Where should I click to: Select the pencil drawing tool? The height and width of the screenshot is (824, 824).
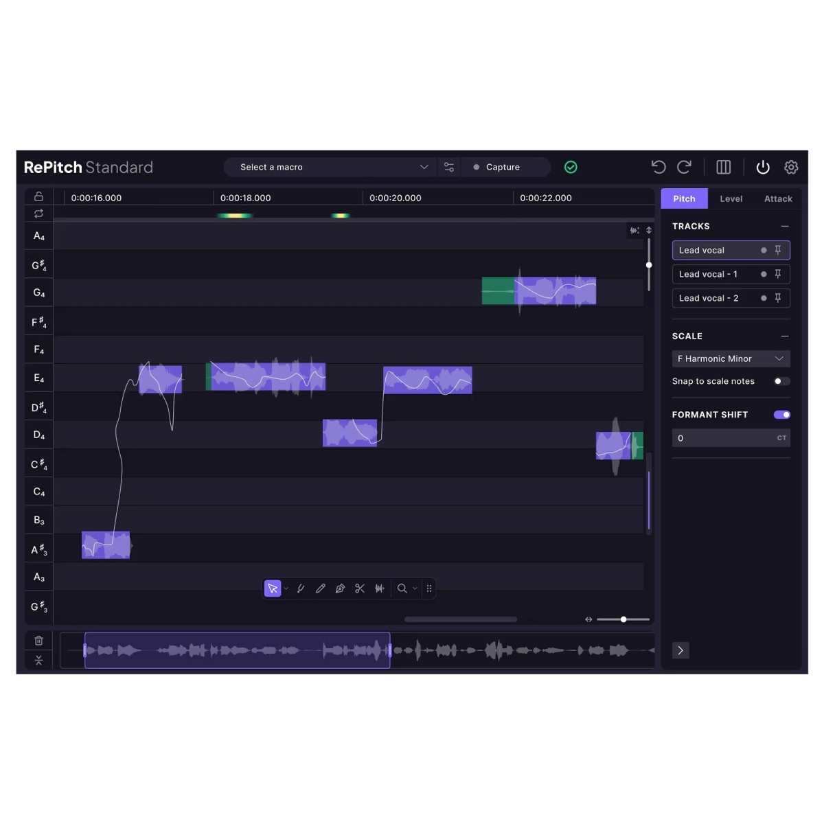coord(320,588)
